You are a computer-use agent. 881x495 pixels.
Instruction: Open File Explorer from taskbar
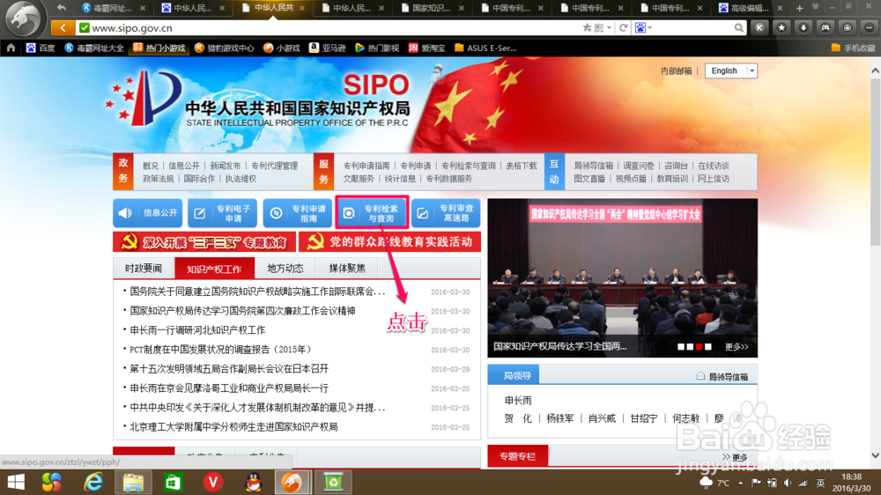[x=133, y=482]
